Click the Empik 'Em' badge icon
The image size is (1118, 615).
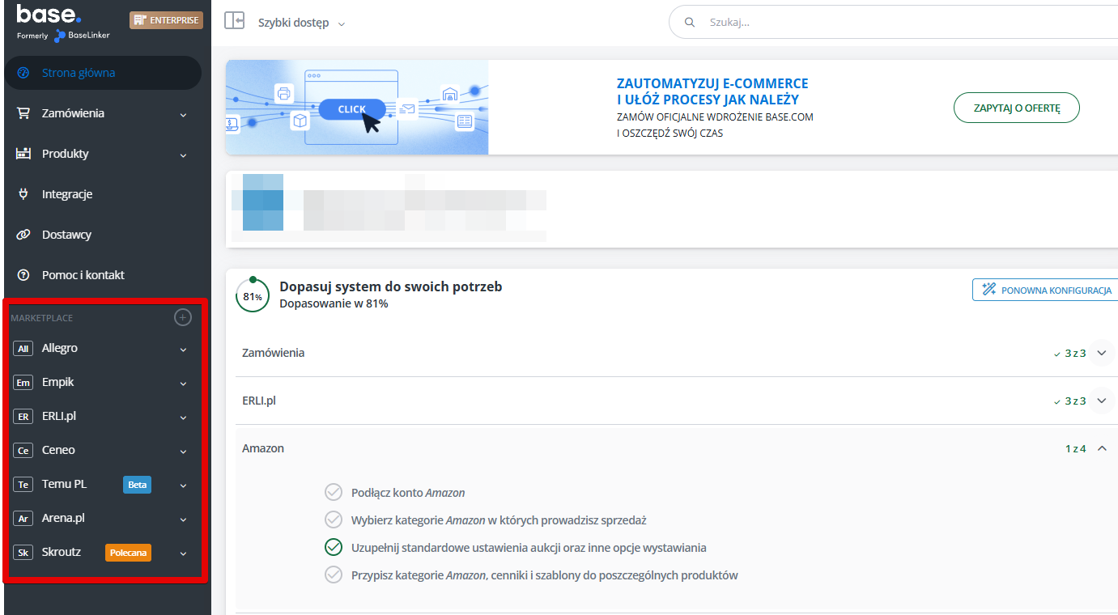point(23,383)
